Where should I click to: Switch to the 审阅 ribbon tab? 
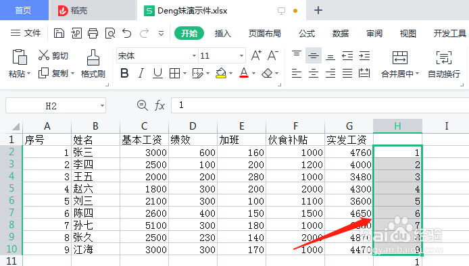pyautogui.click(x=374, y=34)
